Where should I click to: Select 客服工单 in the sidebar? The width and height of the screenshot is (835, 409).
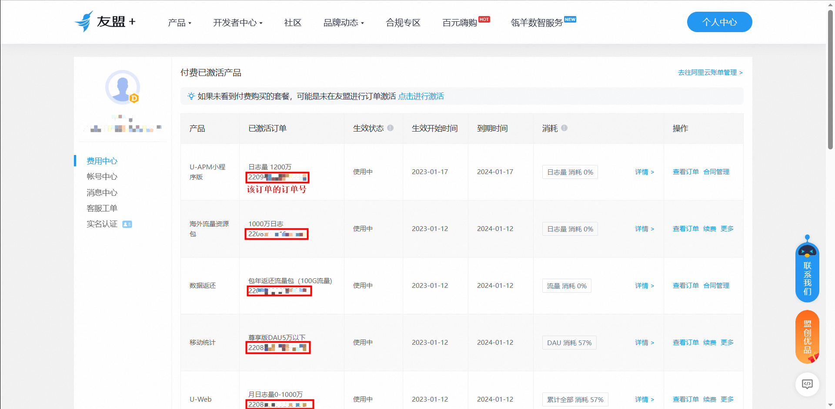point(102,208)
